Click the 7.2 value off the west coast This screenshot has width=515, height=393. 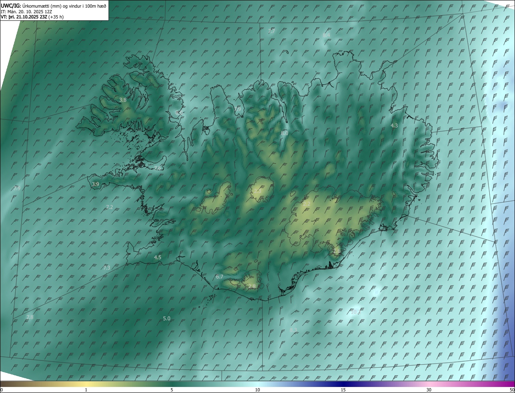click(109, 207)
